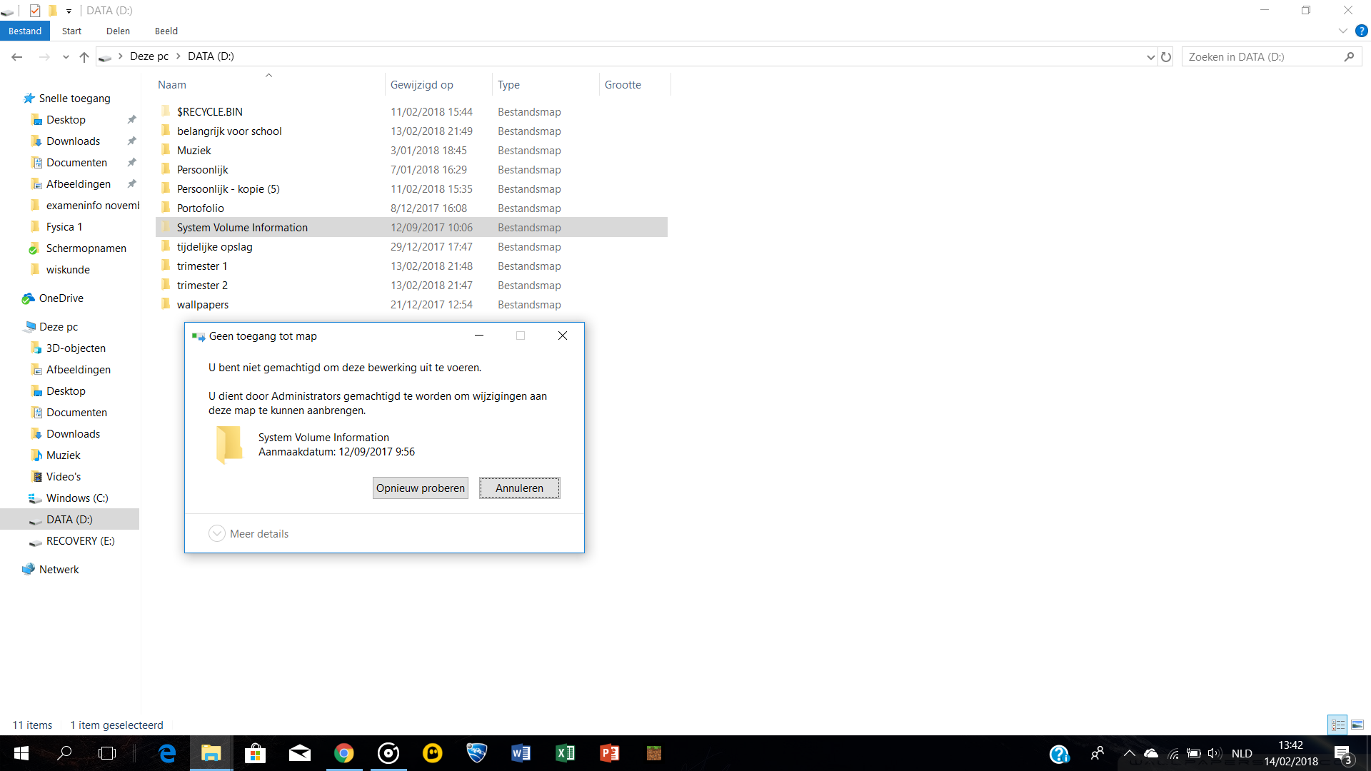The height and width of the screenshot is (771, 1371).
Task: Open the Beeld ribbon tab
Action: [166, 31]
